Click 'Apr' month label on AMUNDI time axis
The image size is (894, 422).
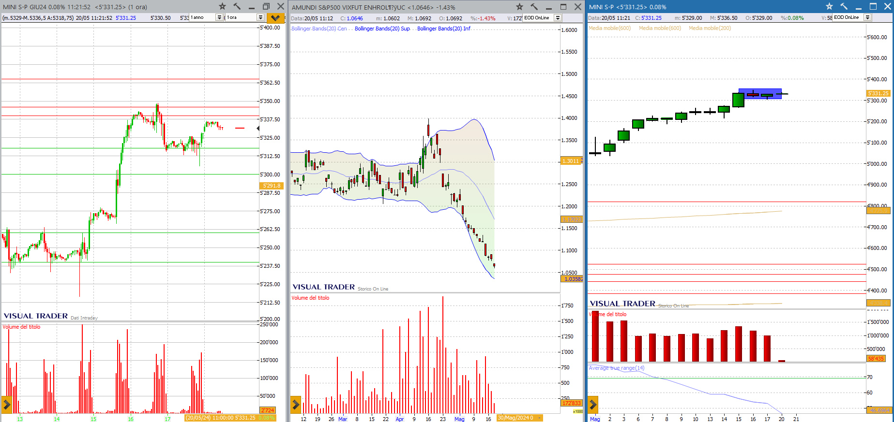click(400, 419)
